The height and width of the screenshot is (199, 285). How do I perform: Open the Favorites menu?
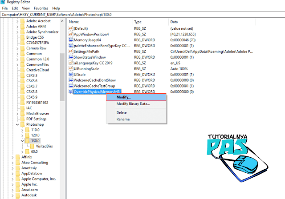(41, 8)
